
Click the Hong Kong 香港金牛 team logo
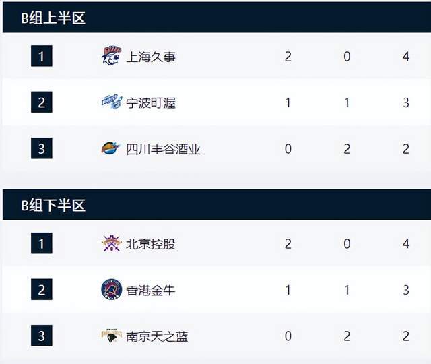point(111,290)
